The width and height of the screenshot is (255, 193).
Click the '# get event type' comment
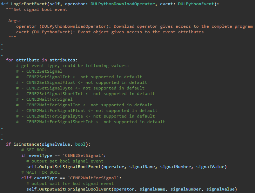point(73,66)
